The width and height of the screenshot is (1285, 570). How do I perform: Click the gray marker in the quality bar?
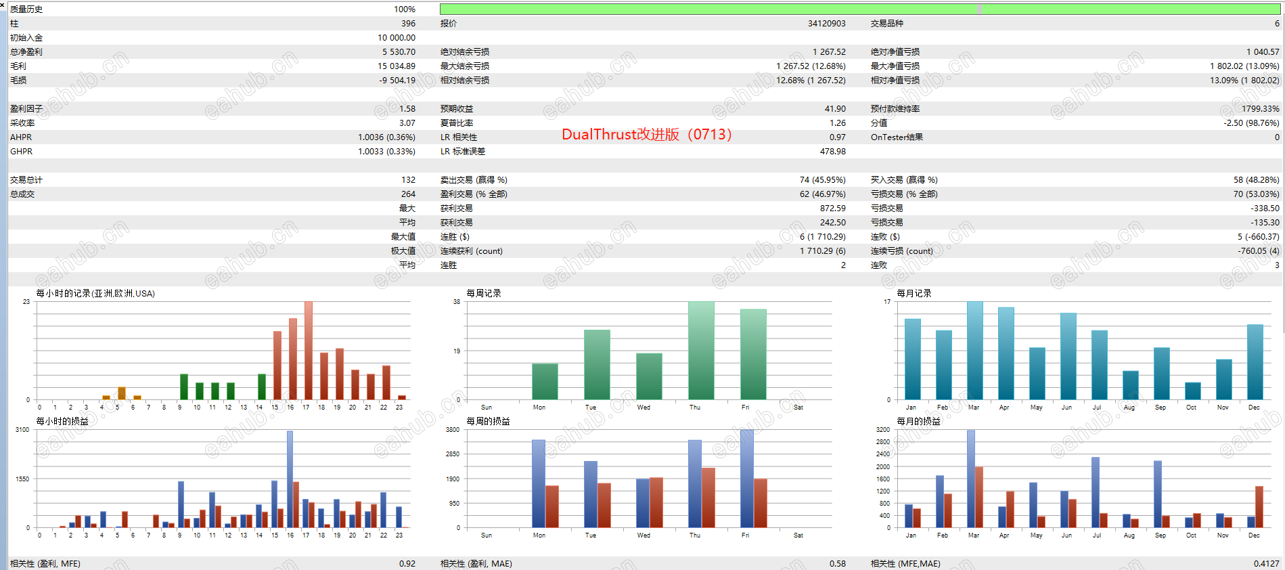click(x=979, y=9)
